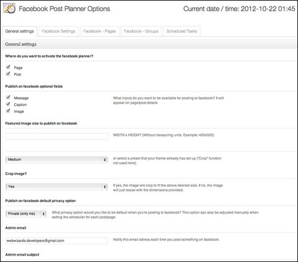Image resolution: width=298 pixels, height=262 pixels.
Task: Expand the Crop image Yes dropdown
Action: coord(56,187)
